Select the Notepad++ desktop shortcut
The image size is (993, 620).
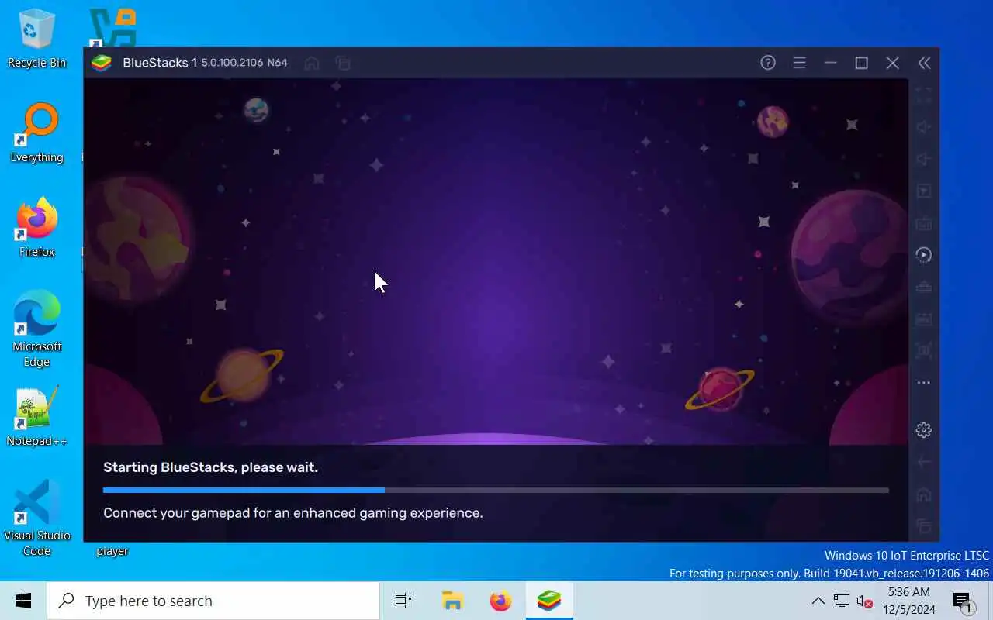[x=36, y=417]
